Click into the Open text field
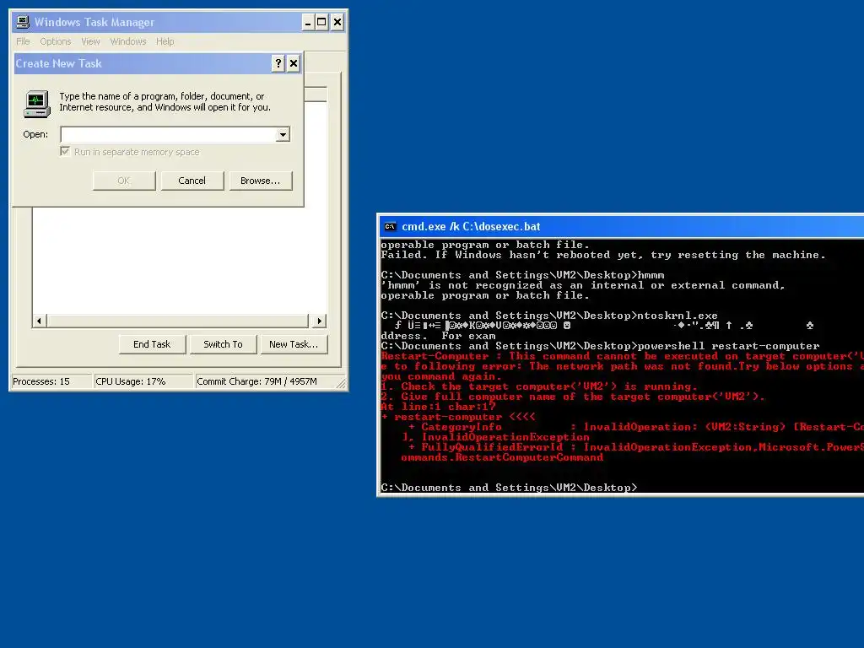 pyautogui.click(x=168, y=134)
